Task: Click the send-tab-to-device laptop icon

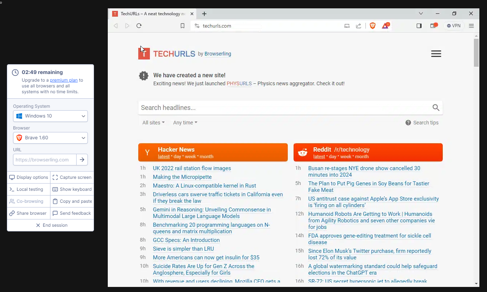Action: coord(347,25)
